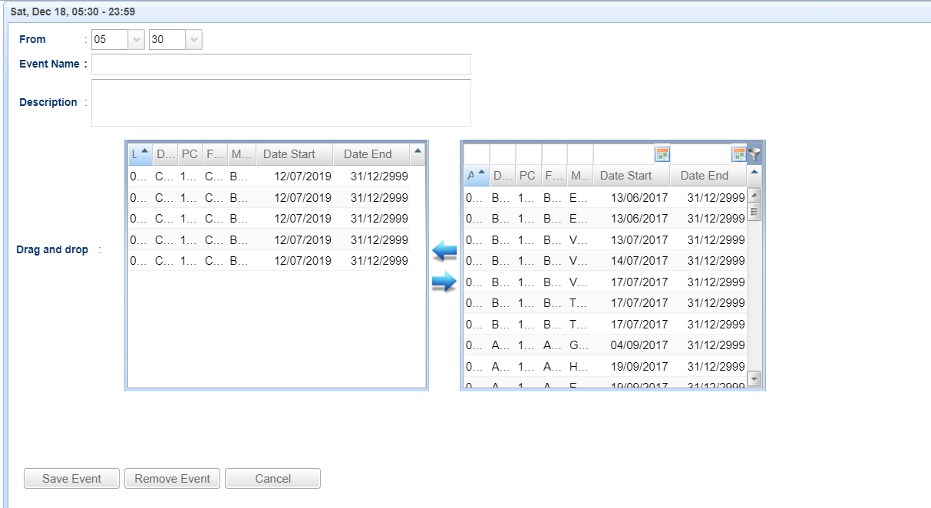Click the left-pointing blue transfer arrow
The height and width of the screenshot is (508, 931).
point(444,250)
